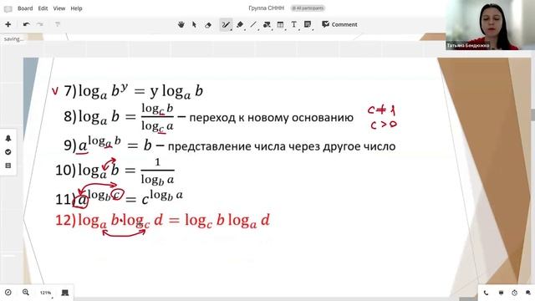The width and height of the screenshot is (535, 301).
Task: Click the All participants badge
Action: click(x=308, y=8)
